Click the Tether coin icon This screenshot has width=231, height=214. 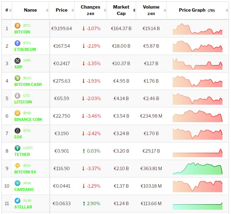pos(18,148)
